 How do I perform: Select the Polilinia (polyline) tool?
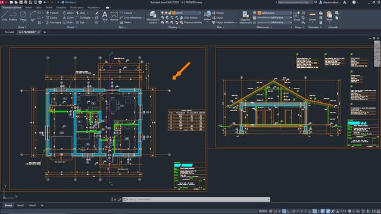click(13, 16)
